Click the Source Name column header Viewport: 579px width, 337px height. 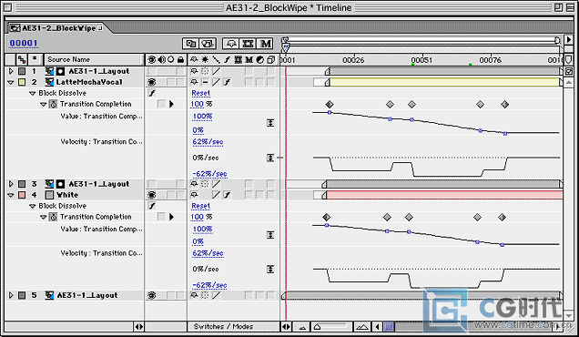tap(94, 59)
